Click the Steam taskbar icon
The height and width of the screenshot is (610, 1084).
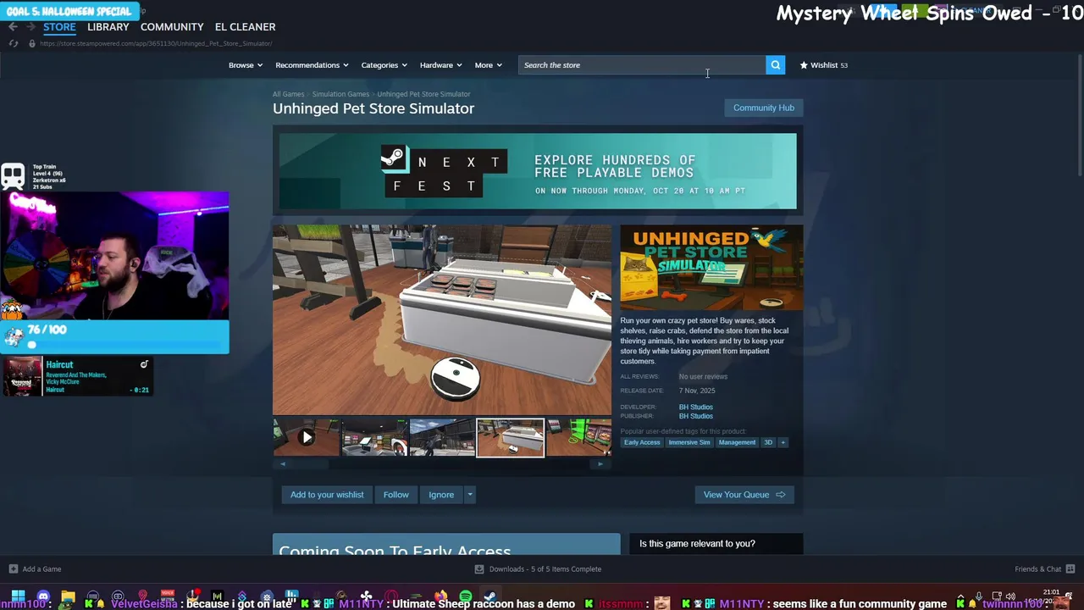tap(489, 596)
